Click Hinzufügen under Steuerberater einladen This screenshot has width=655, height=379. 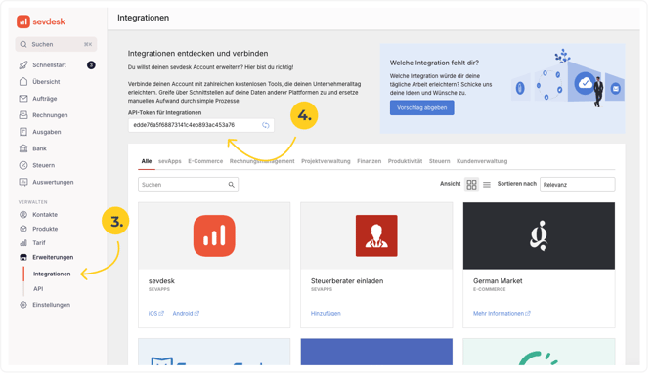click(x=326, y=313)
